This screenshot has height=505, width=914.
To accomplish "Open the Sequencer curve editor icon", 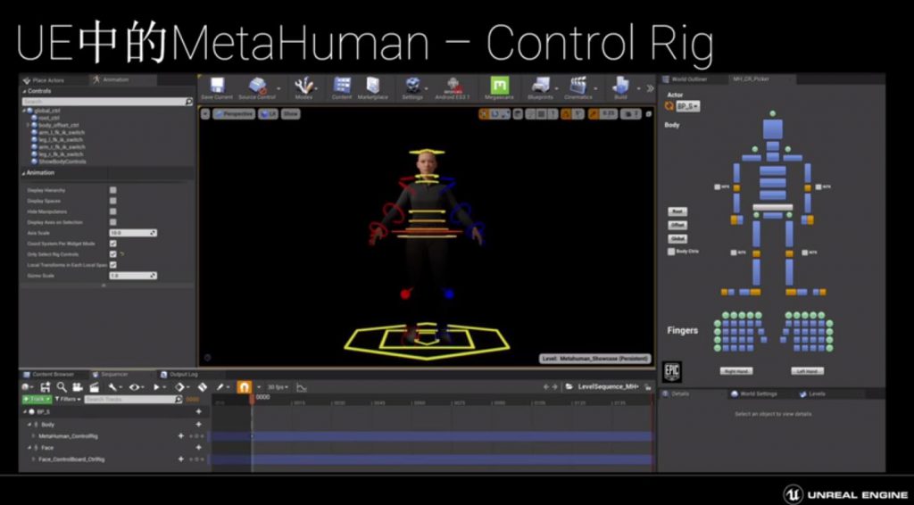I will (x=302, y=386).
